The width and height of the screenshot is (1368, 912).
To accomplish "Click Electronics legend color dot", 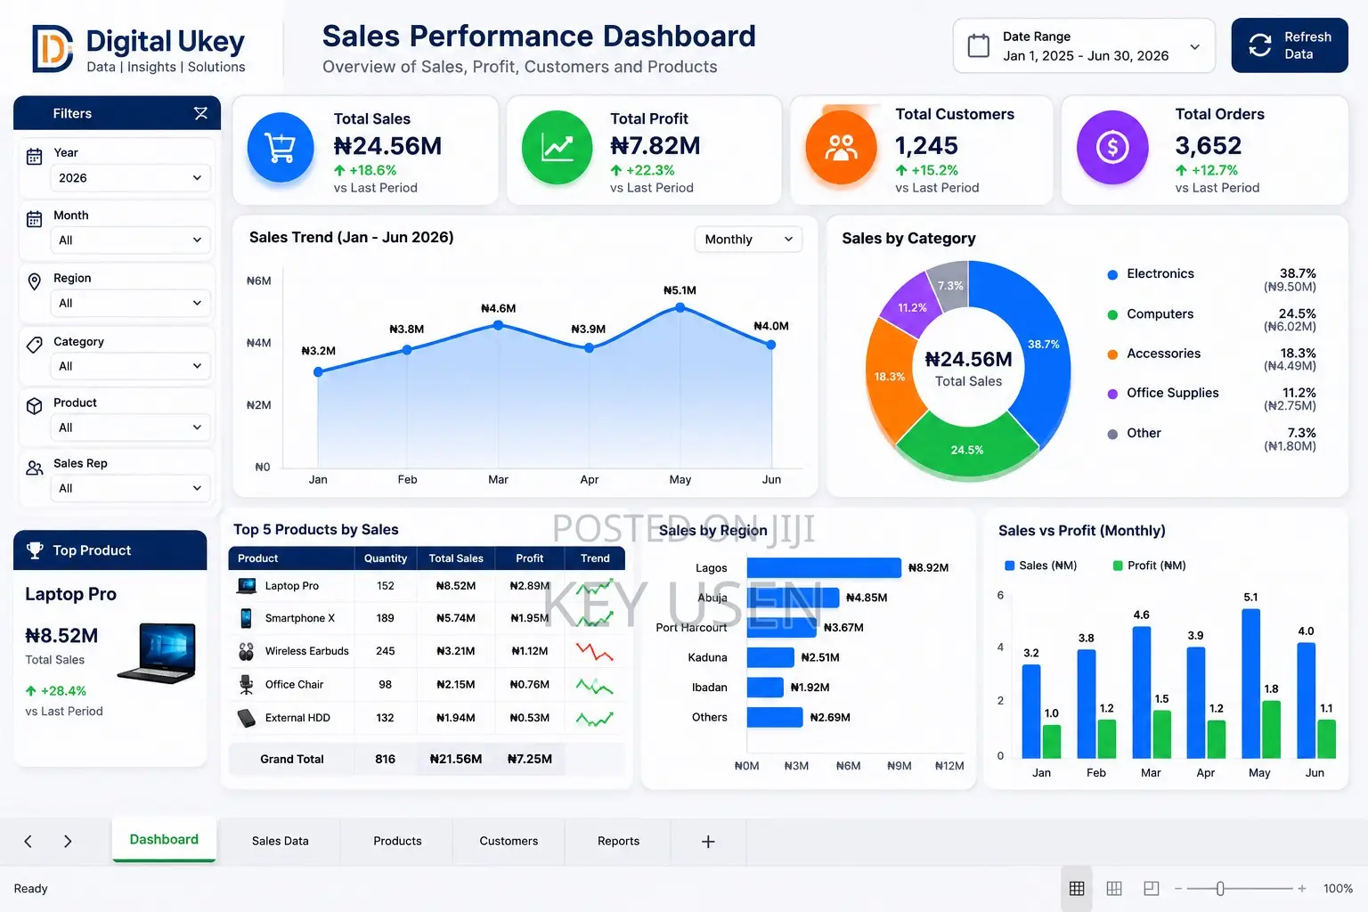I will pyautogui.click(x=1112, y=275).
